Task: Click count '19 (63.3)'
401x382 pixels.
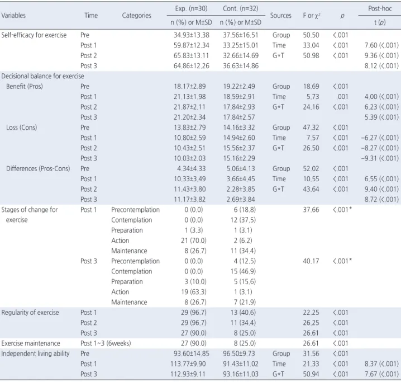Action: pos(194,292)
